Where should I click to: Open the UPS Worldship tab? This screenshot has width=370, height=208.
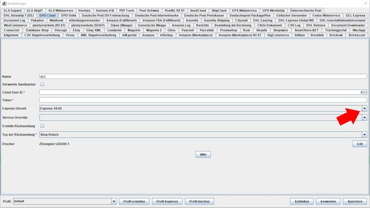click(x=274, y=10)
